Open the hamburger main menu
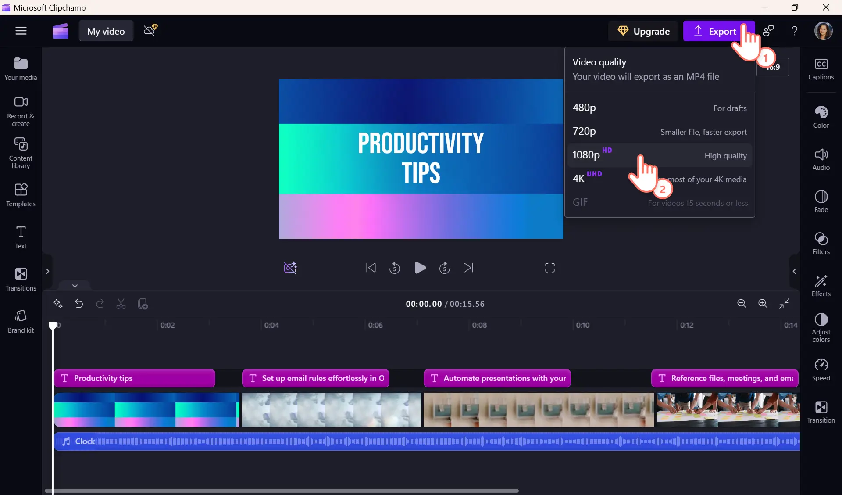Screen dimensions: 842x495 [21, 31]
